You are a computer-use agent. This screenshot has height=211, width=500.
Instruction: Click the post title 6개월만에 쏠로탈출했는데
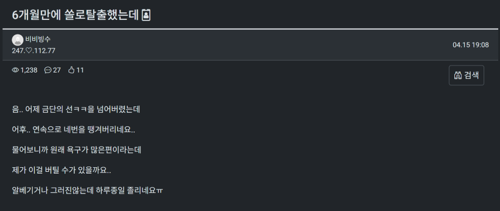point(76,15)
